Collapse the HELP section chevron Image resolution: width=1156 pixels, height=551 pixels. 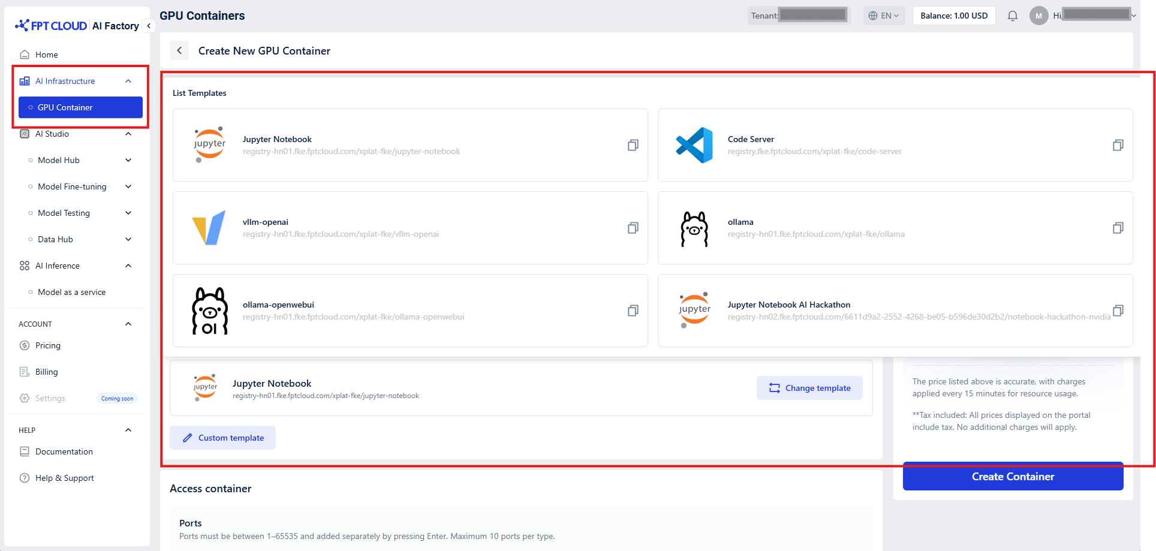[x=128, y=430]
